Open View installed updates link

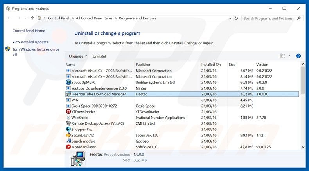[x=31, y=42]
